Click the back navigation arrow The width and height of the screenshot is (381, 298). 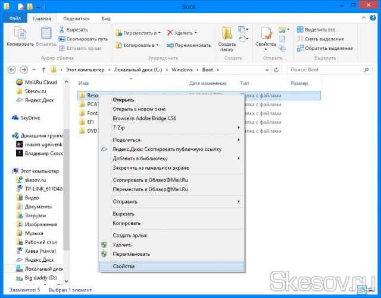pyautogui.click(x=10, y=69)
